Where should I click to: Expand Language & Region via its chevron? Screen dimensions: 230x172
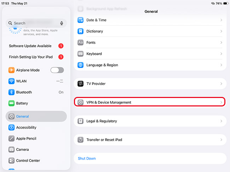coord(221,65)
